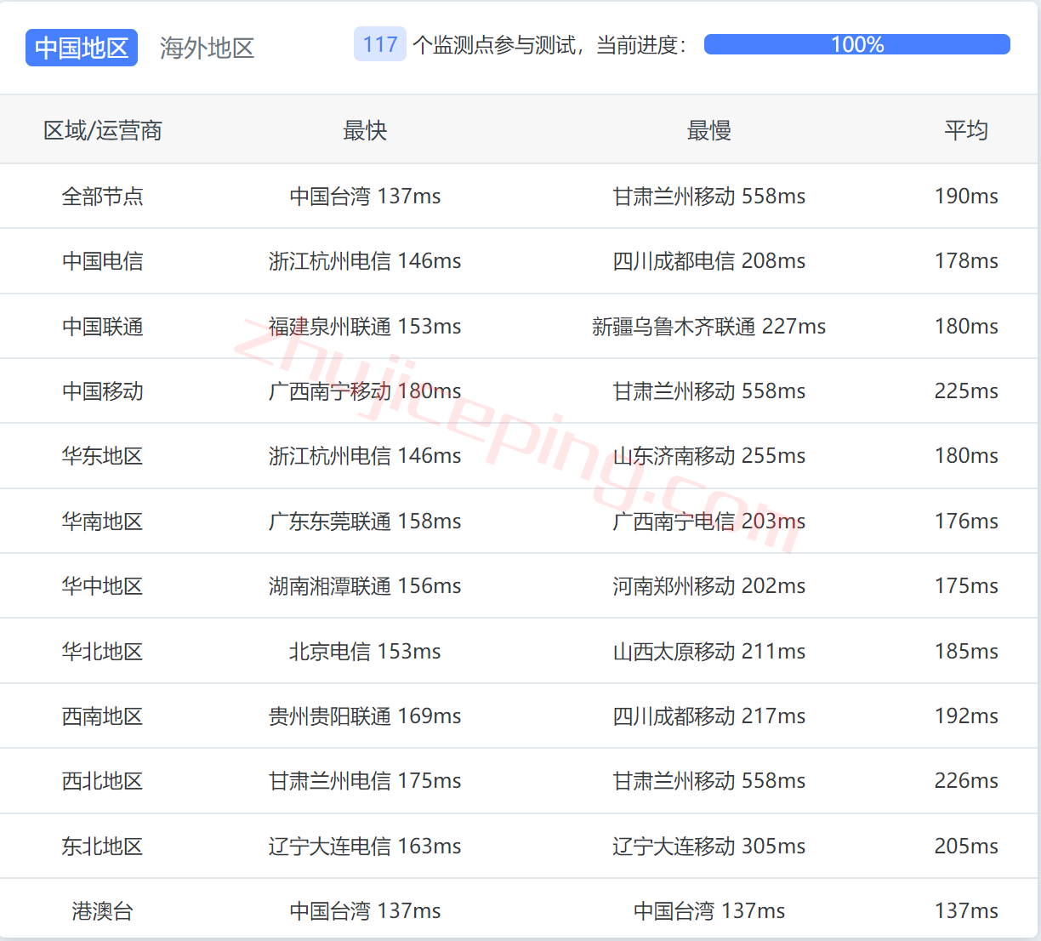Select the 西南地区 row label

pyautogui.click(x=103, y=716)
